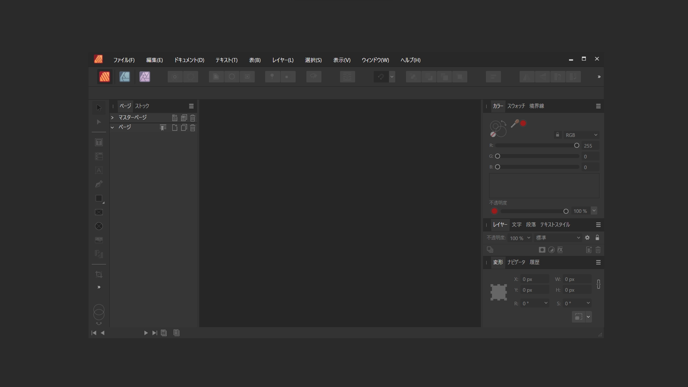Add a new master page

click(x=175, y=118)
